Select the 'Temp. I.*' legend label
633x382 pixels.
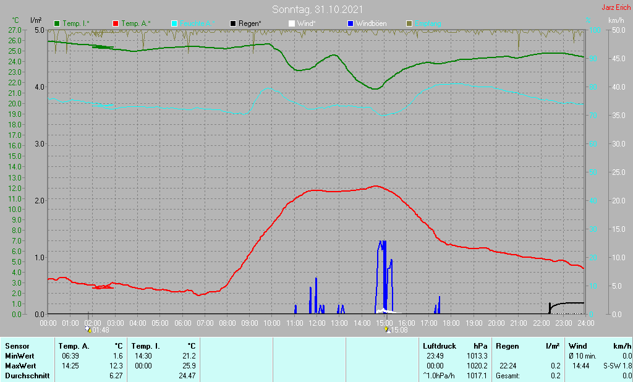pos(76,24)
